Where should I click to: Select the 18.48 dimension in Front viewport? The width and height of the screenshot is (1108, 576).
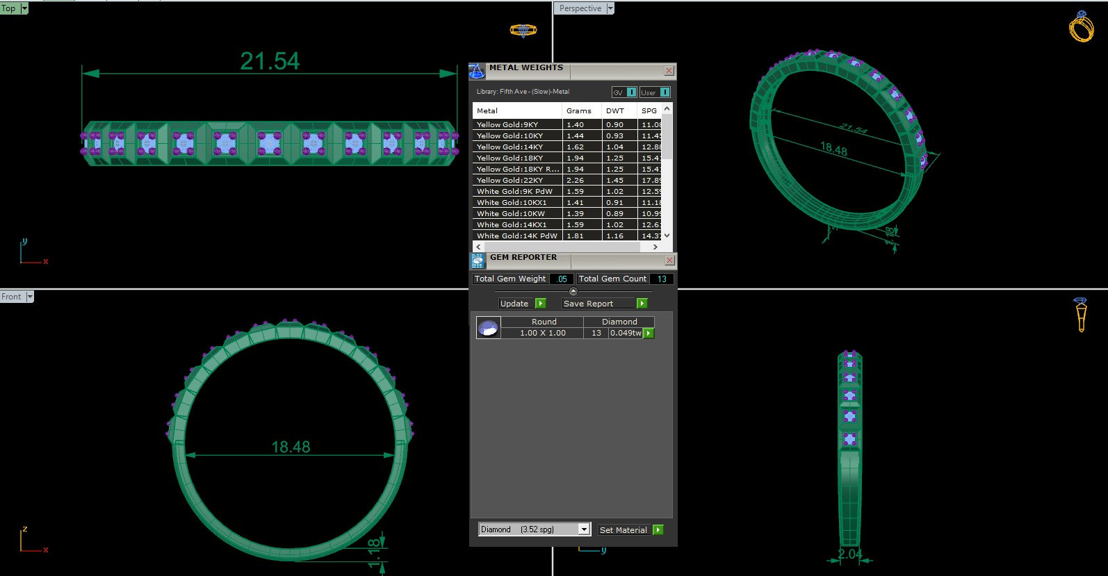click(x=291, y=447)
